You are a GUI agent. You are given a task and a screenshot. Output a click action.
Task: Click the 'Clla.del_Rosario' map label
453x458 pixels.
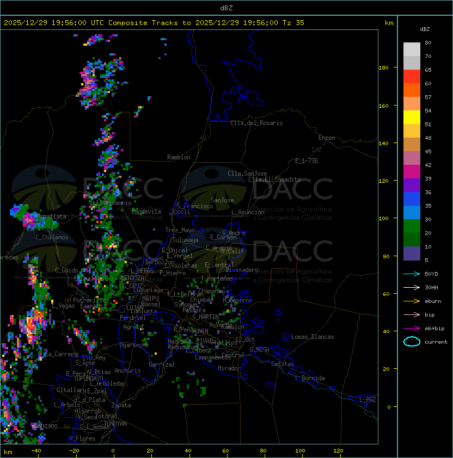[x=256, y=123]
